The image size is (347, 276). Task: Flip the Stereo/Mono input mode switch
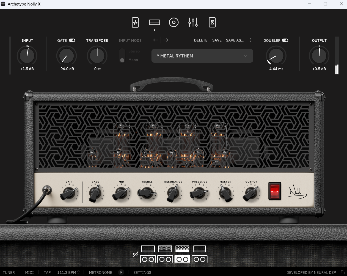point(122,56)
